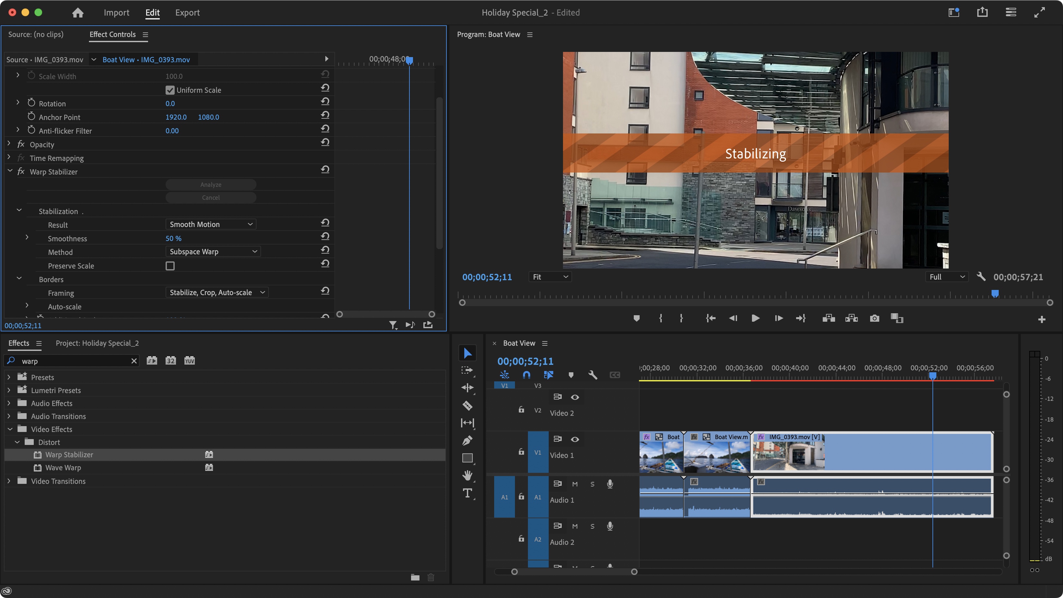Click the Cancel button in Warp Stabilizer
Viewport: 1063px width, 598px height.
tap(211, 197)
